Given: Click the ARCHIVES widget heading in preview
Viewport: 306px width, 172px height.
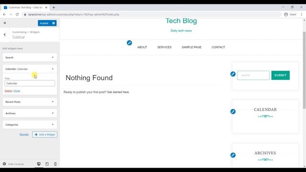Looking at the screenshot, I should tap(265, 153).
